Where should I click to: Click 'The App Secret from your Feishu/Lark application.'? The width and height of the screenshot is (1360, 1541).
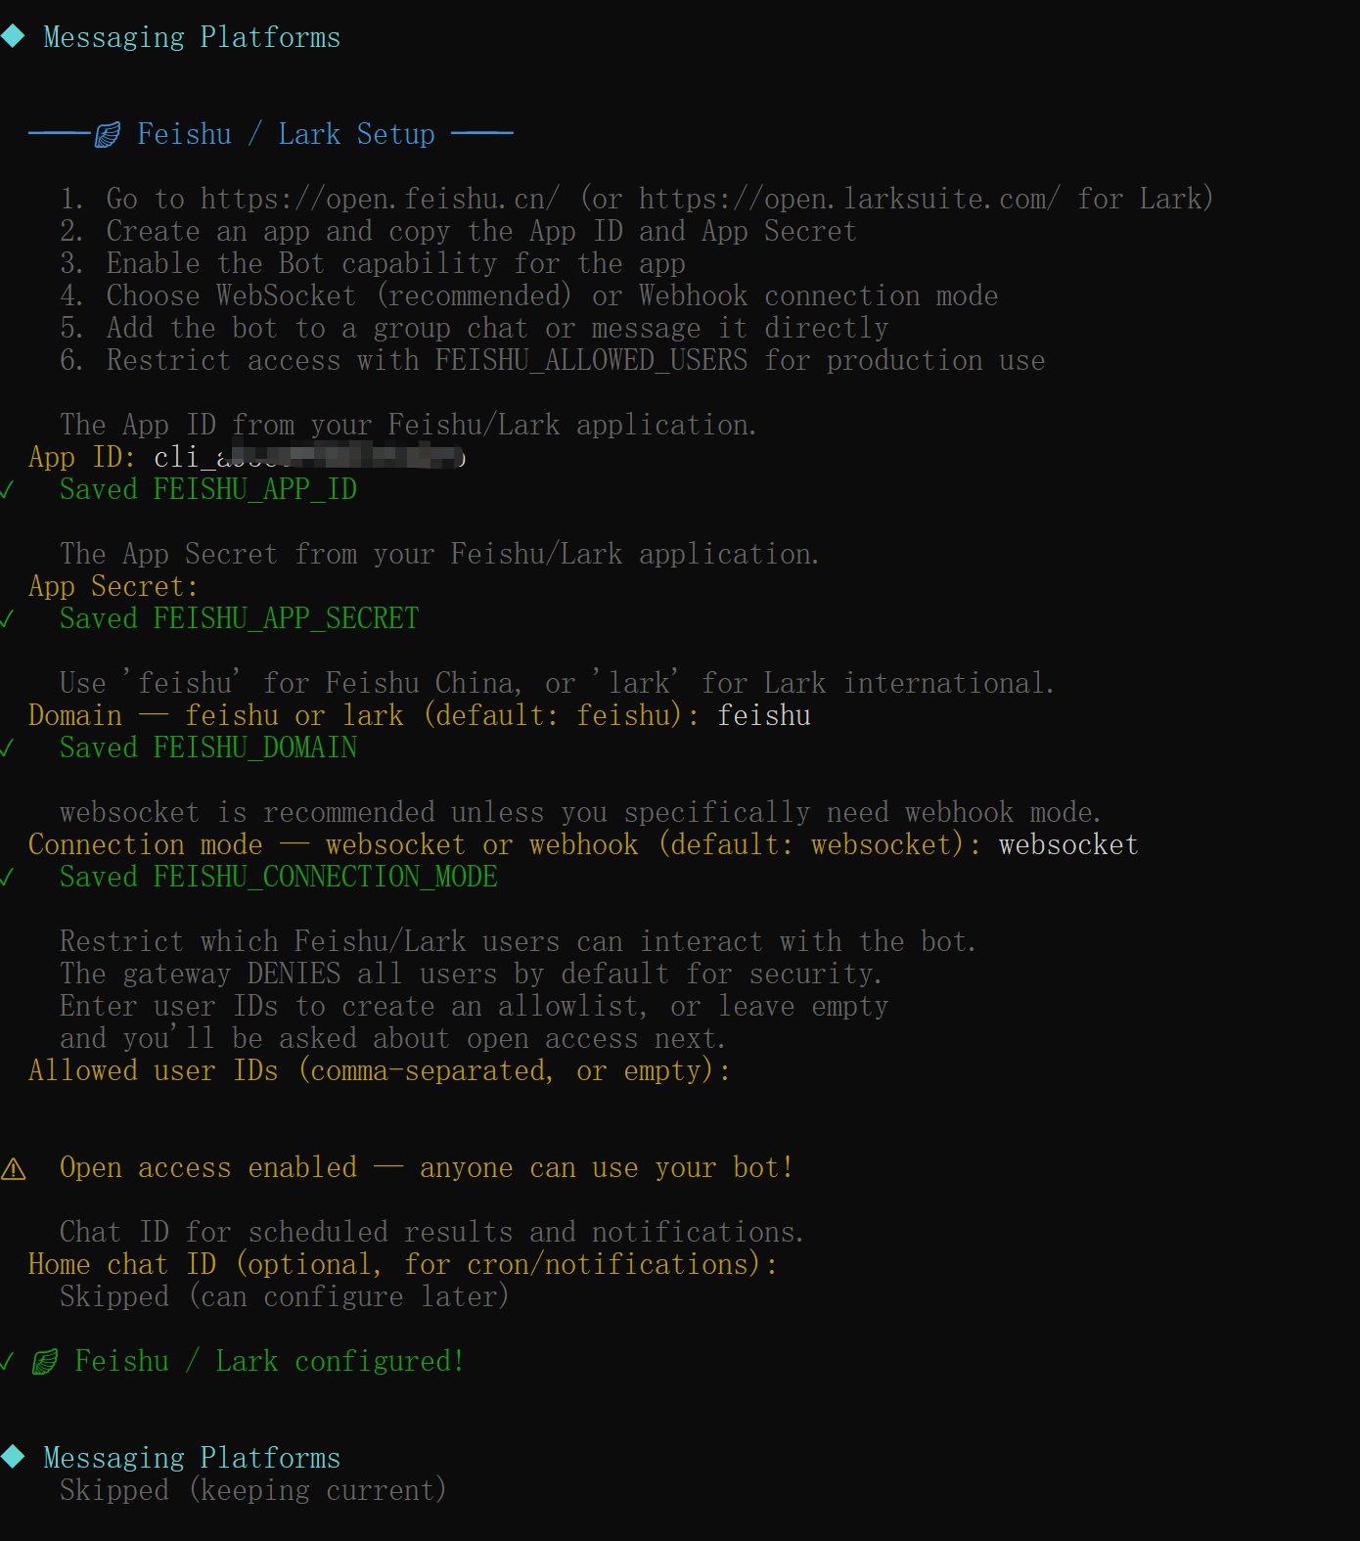click(x=439, y=554)
